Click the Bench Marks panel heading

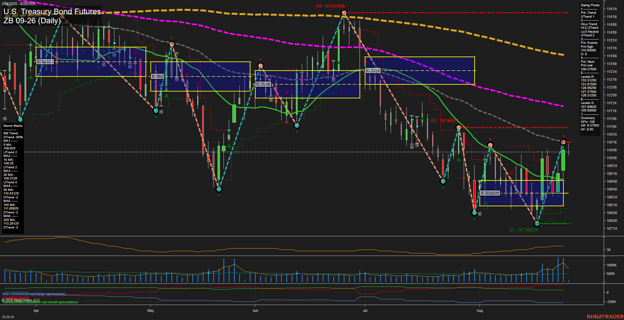pos(13,126)
